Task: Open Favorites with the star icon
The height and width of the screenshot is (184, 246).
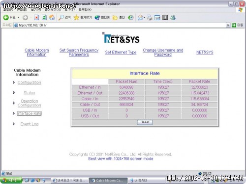Action: click(x=83, y=18)
